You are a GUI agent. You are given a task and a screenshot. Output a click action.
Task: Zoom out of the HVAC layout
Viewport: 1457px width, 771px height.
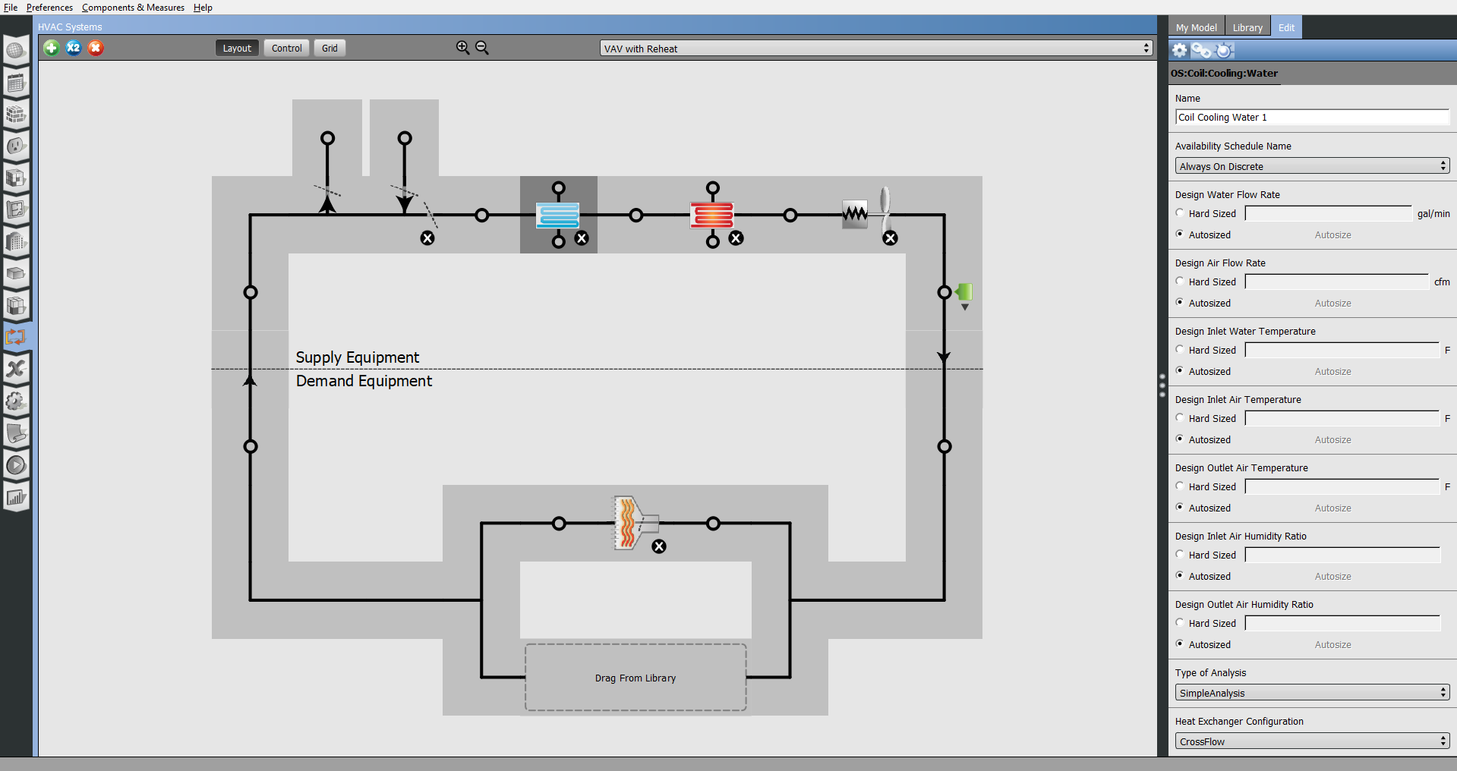[x=482, y=48]
